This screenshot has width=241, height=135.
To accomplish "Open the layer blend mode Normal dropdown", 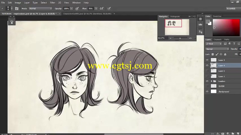I will [x=217, y=49].
